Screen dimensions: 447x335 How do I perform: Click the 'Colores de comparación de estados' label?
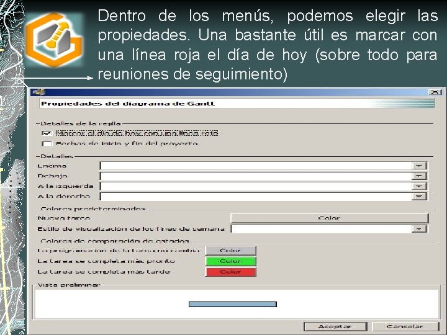115,241
